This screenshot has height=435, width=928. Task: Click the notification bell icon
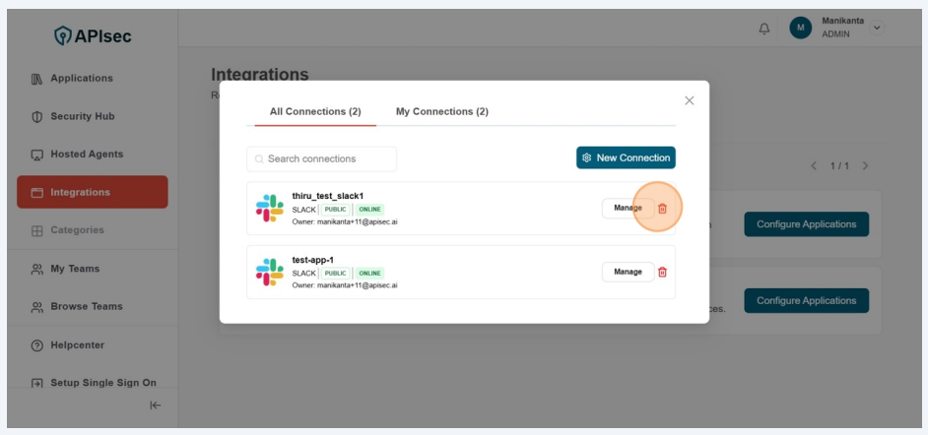764,29
